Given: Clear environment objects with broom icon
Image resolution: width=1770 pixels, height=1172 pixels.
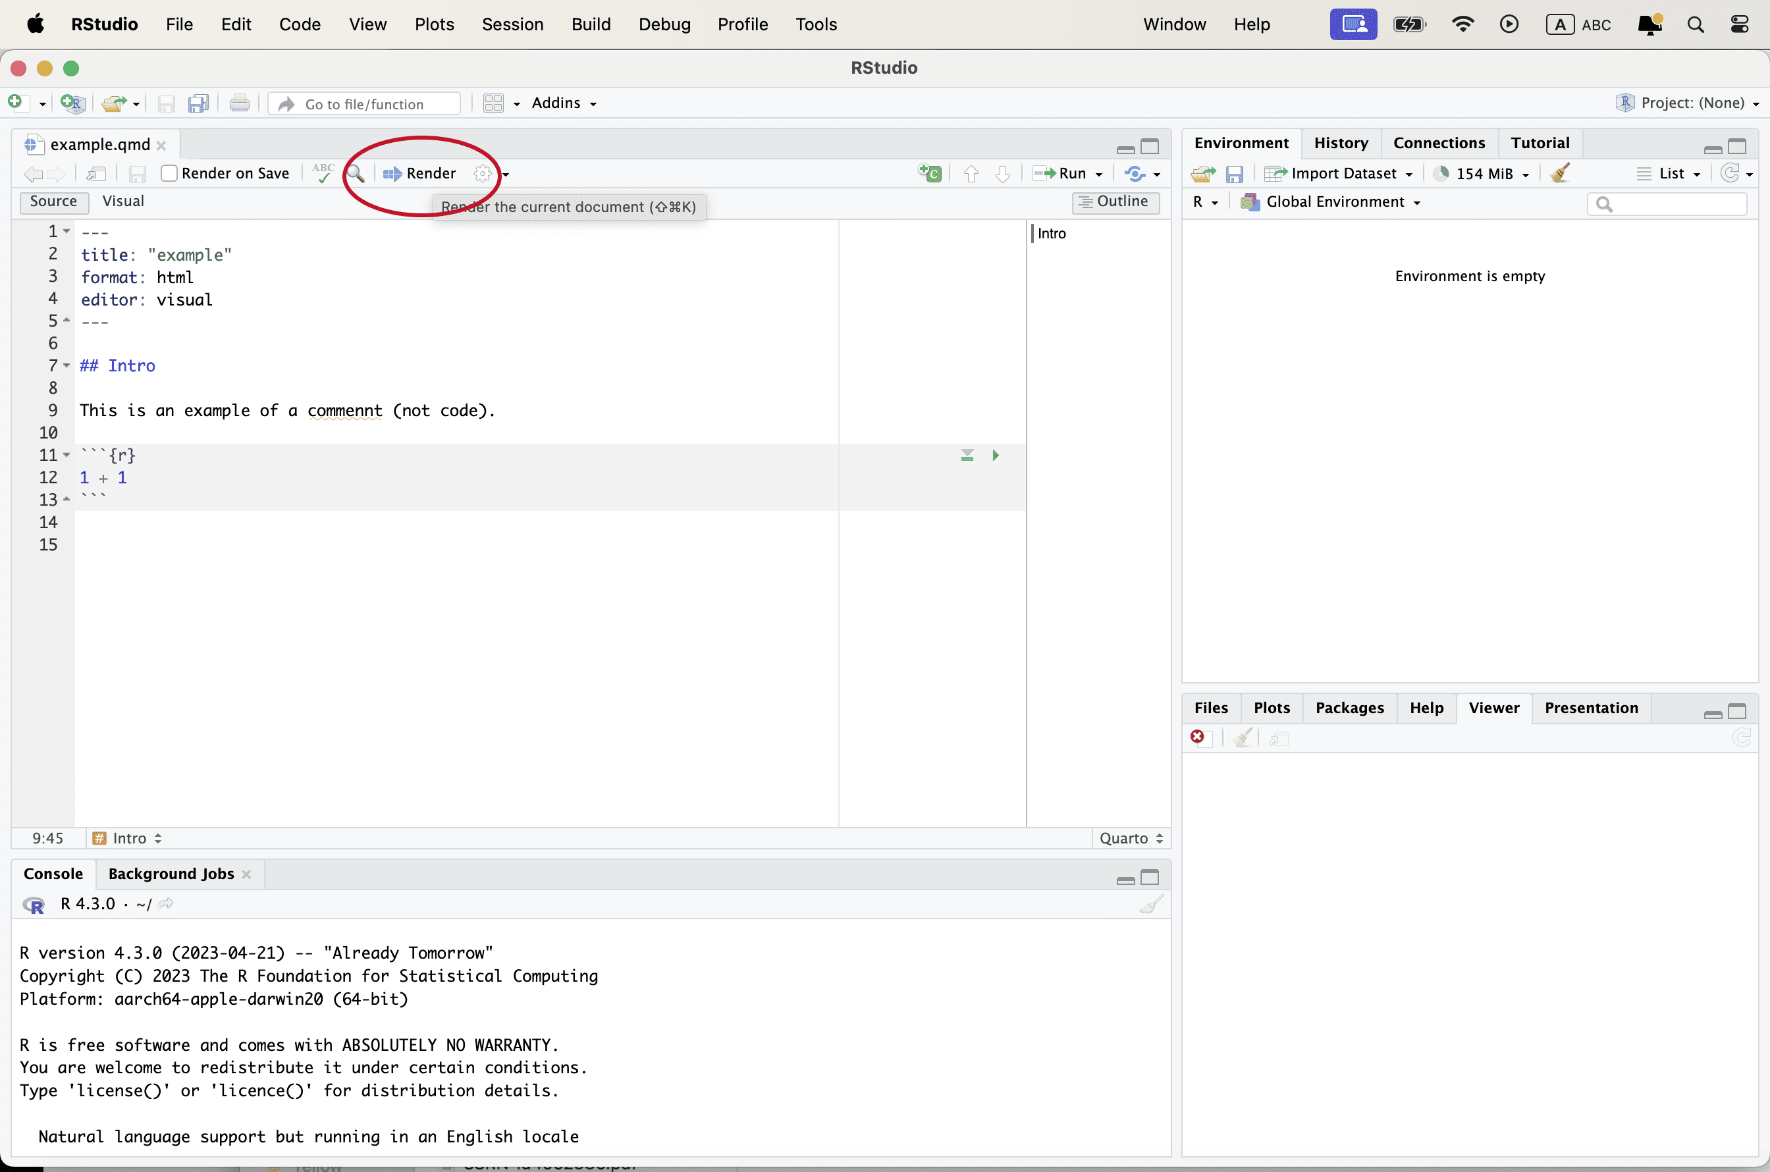Looking at the screenshot, I should tap(1560, 173).
